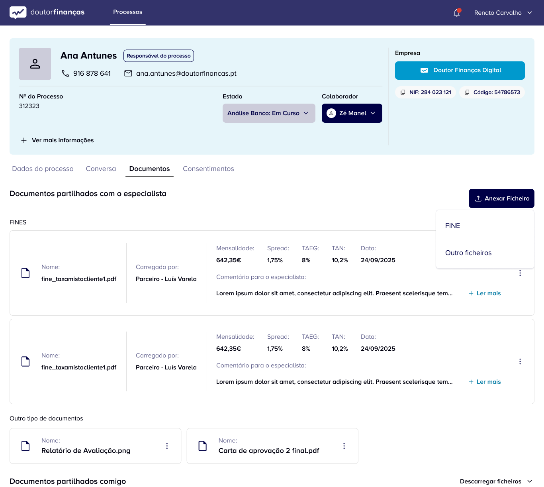Click Doutor Finanças Digital company button
This screenshot has height=487, width=544.
[460, 71]
